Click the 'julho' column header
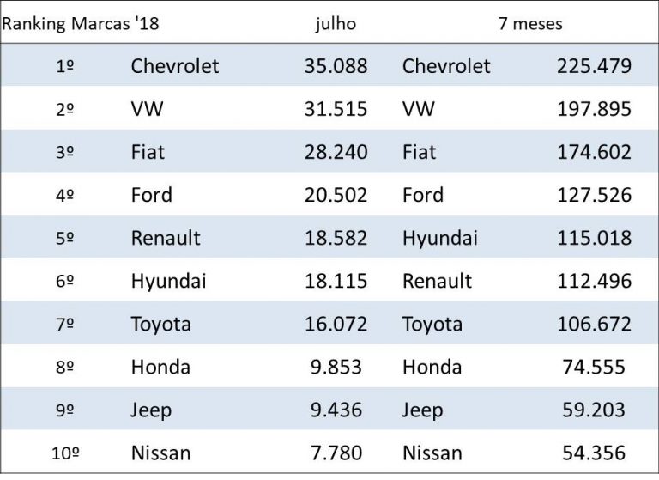Image resolution: width=659 pixels, height=480 pixels. click(336, 23)
